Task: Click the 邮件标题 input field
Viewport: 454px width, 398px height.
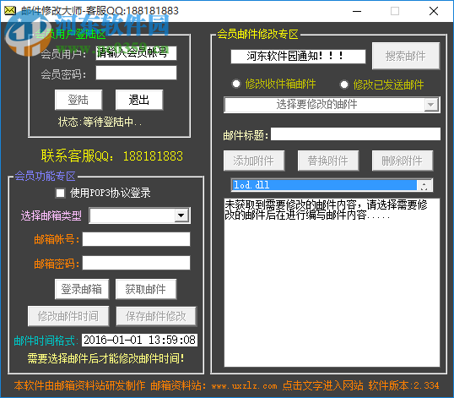Action: pyautogui.click(x=355, y=134)
